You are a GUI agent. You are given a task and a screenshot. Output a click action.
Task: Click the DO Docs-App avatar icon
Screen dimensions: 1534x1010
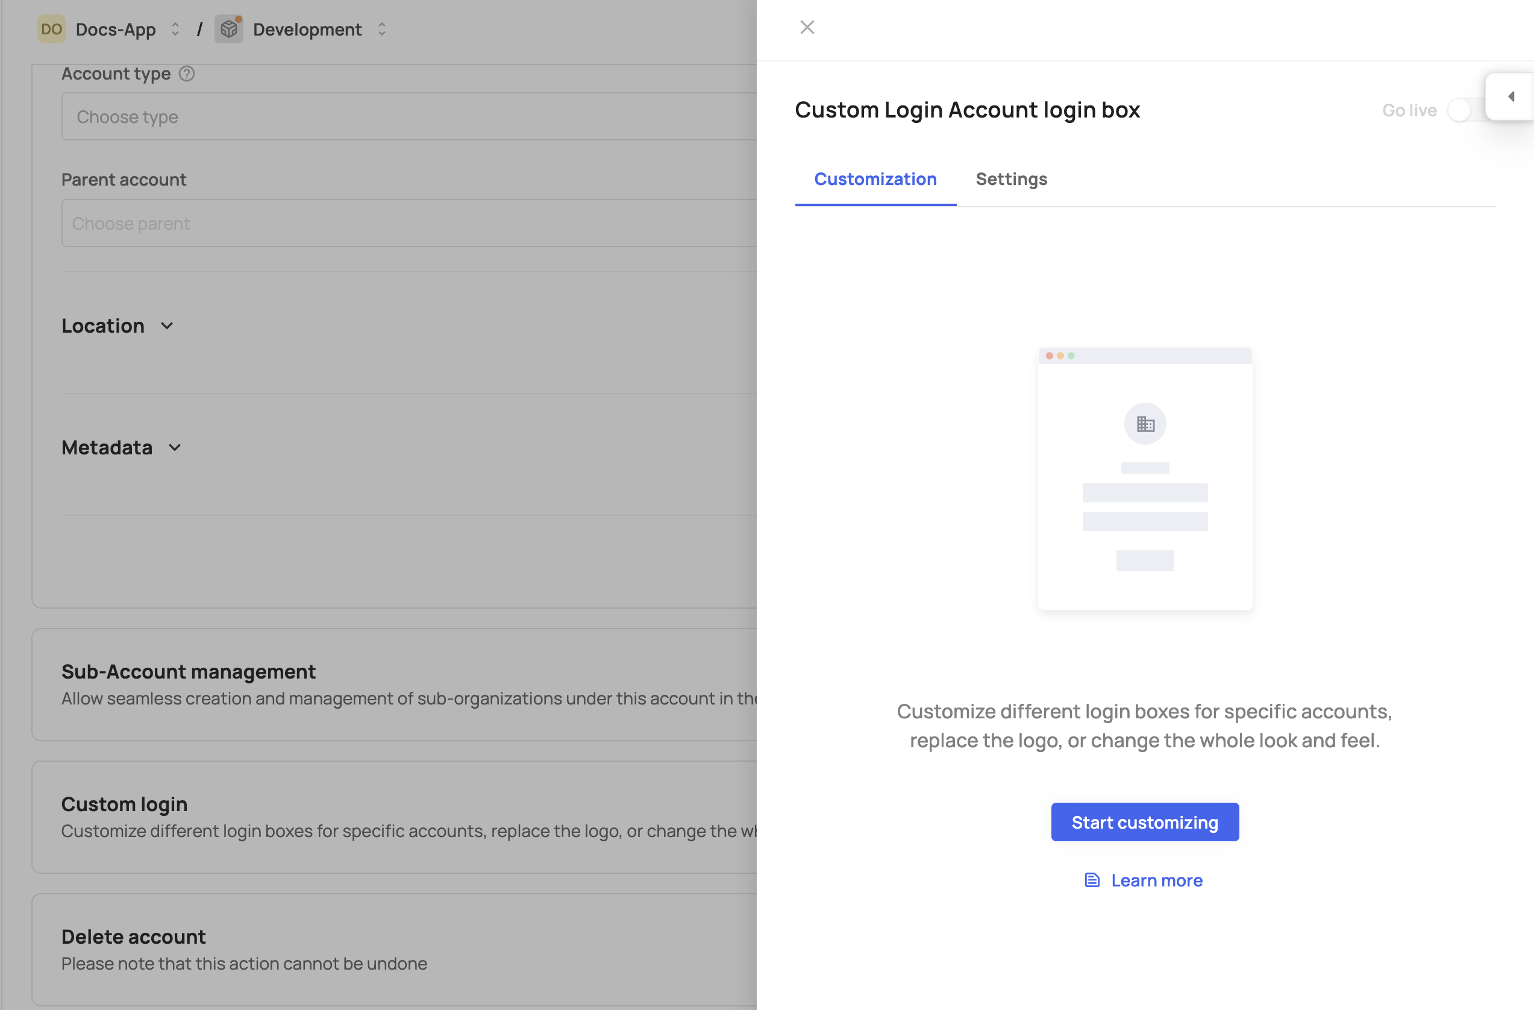52,29
